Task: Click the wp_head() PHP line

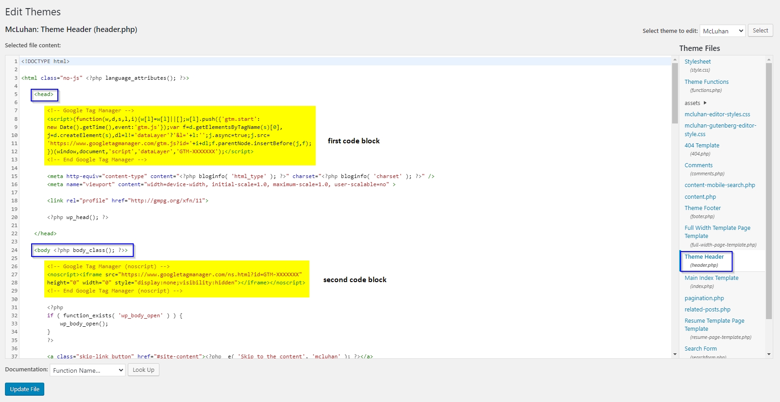Action: coord(78,218)
